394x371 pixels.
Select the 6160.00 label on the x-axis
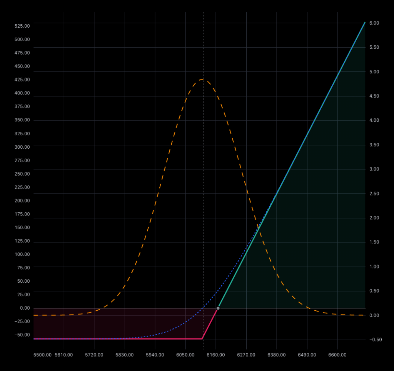[215, 355]
